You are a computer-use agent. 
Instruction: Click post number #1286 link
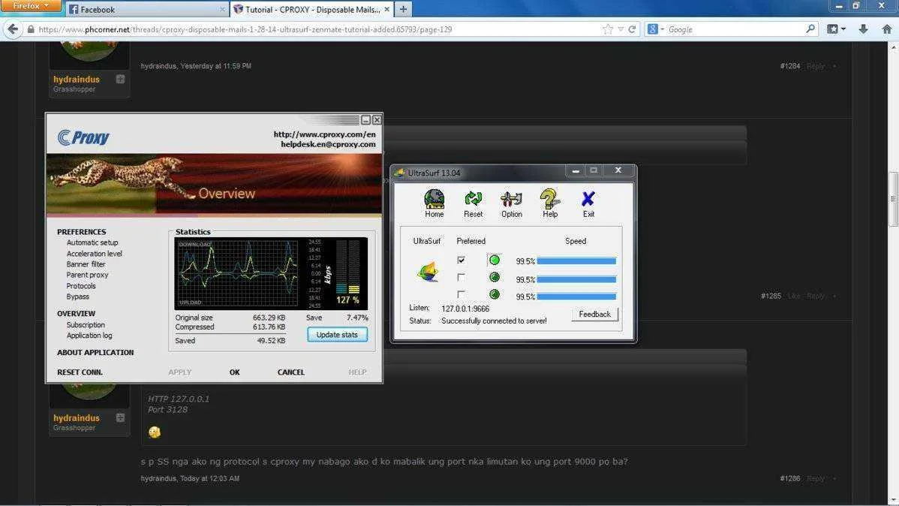789,478
